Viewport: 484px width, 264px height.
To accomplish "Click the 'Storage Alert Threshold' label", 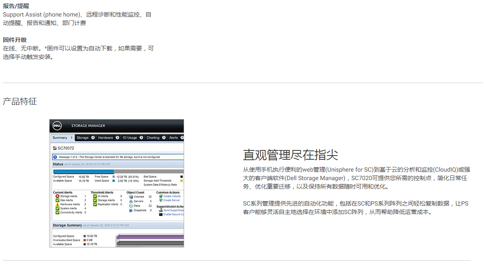I will point(157,181).
